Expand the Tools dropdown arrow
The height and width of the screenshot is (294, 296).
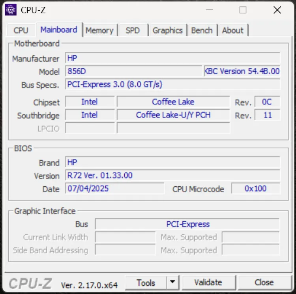pyautogui.click(x=172, y=283)
